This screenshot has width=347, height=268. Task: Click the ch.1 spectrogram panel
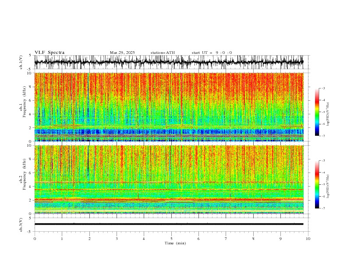169,107
